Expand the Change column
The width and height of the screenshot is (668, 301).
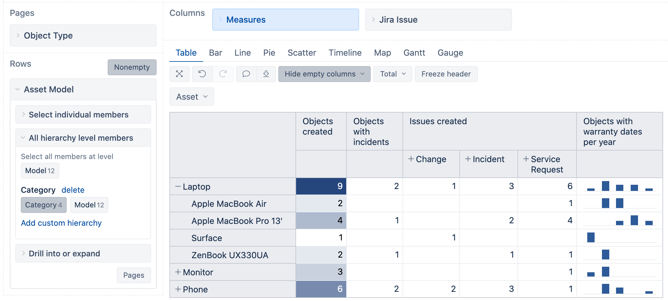[411, 159]
